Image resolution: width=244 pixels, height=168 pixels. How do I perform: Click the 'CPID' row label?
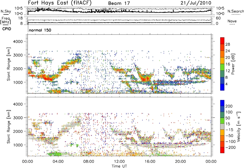(x=7, y=29)
